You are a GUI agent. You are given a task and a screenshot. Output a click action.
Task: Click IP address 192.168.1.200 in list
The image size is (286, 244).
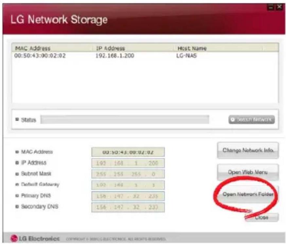pyautogui.click(x=115, y=56)
